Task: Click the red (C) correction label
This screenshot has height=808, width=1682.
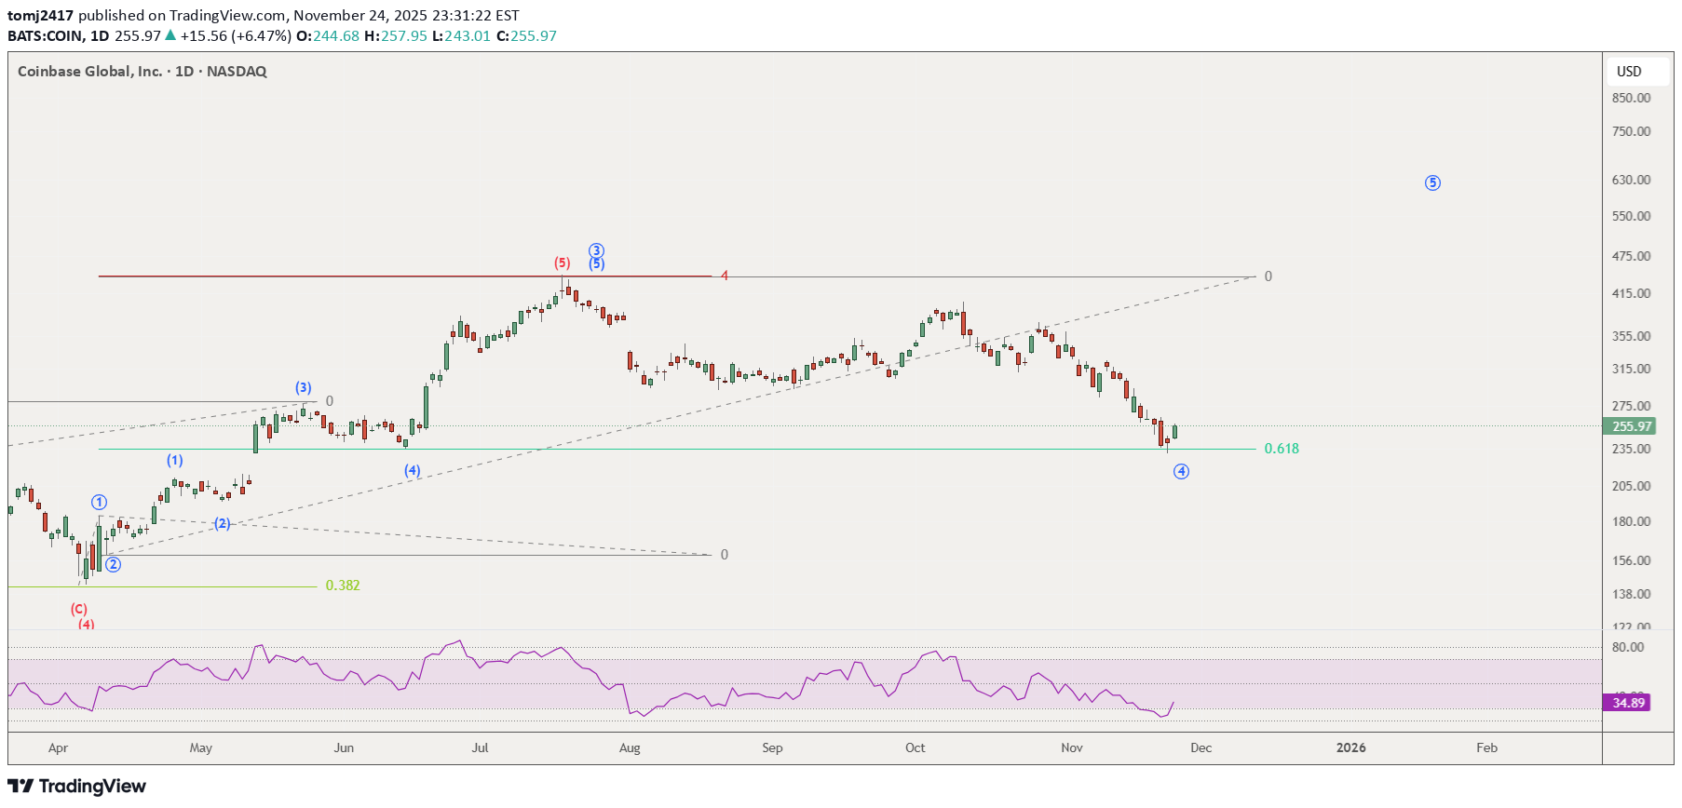Action: (79, 609)
